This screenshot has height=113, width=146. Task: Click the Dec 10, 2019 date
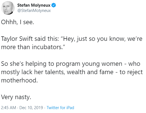click(31, 108)
